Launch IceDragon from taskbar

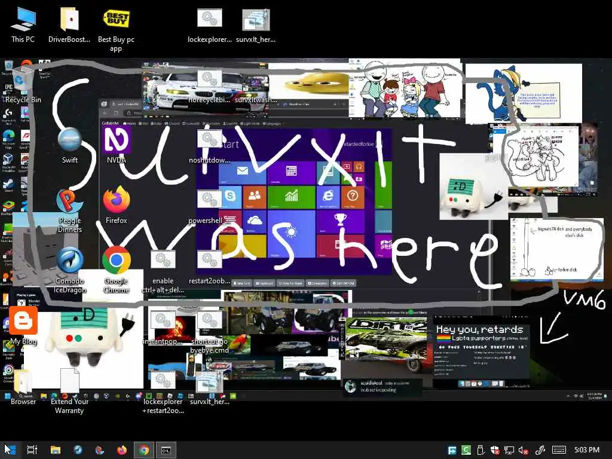(x=78, y=450)
